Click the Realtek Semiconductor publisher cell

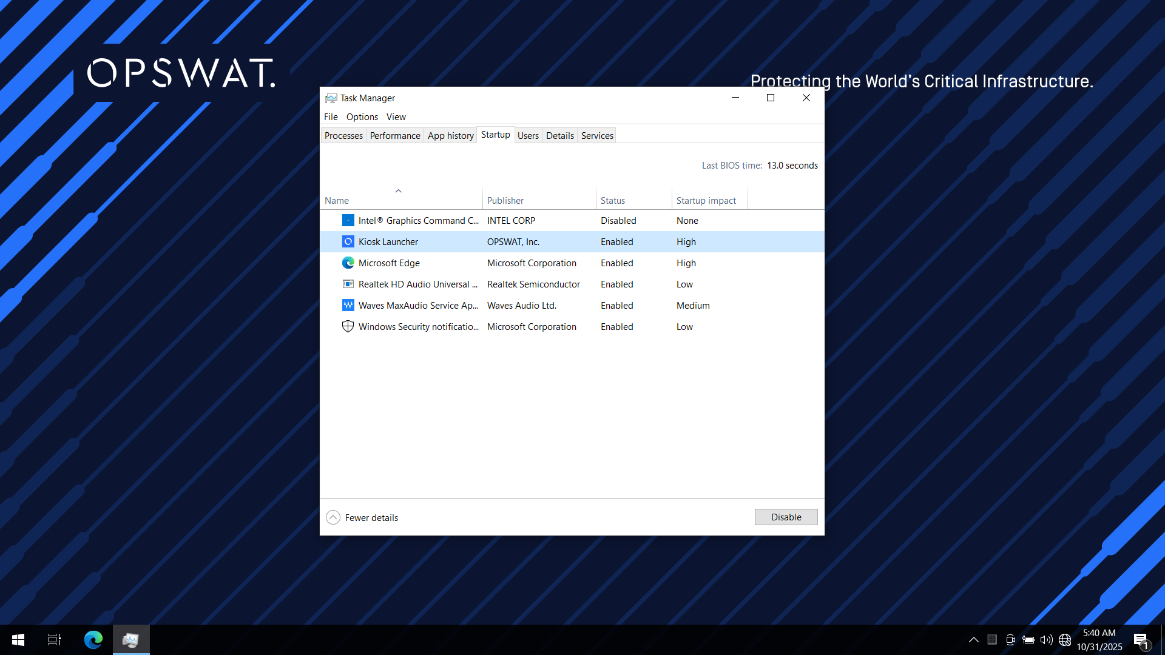tap(533, 284)
